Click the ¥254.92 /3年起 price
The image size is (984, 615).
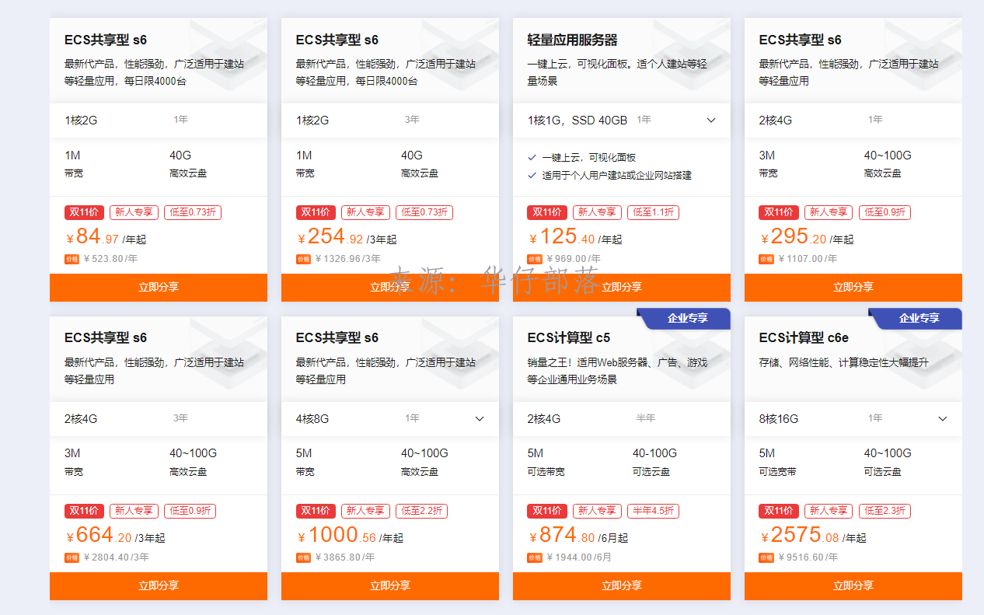pyautogui.click(x=347, y=236)
